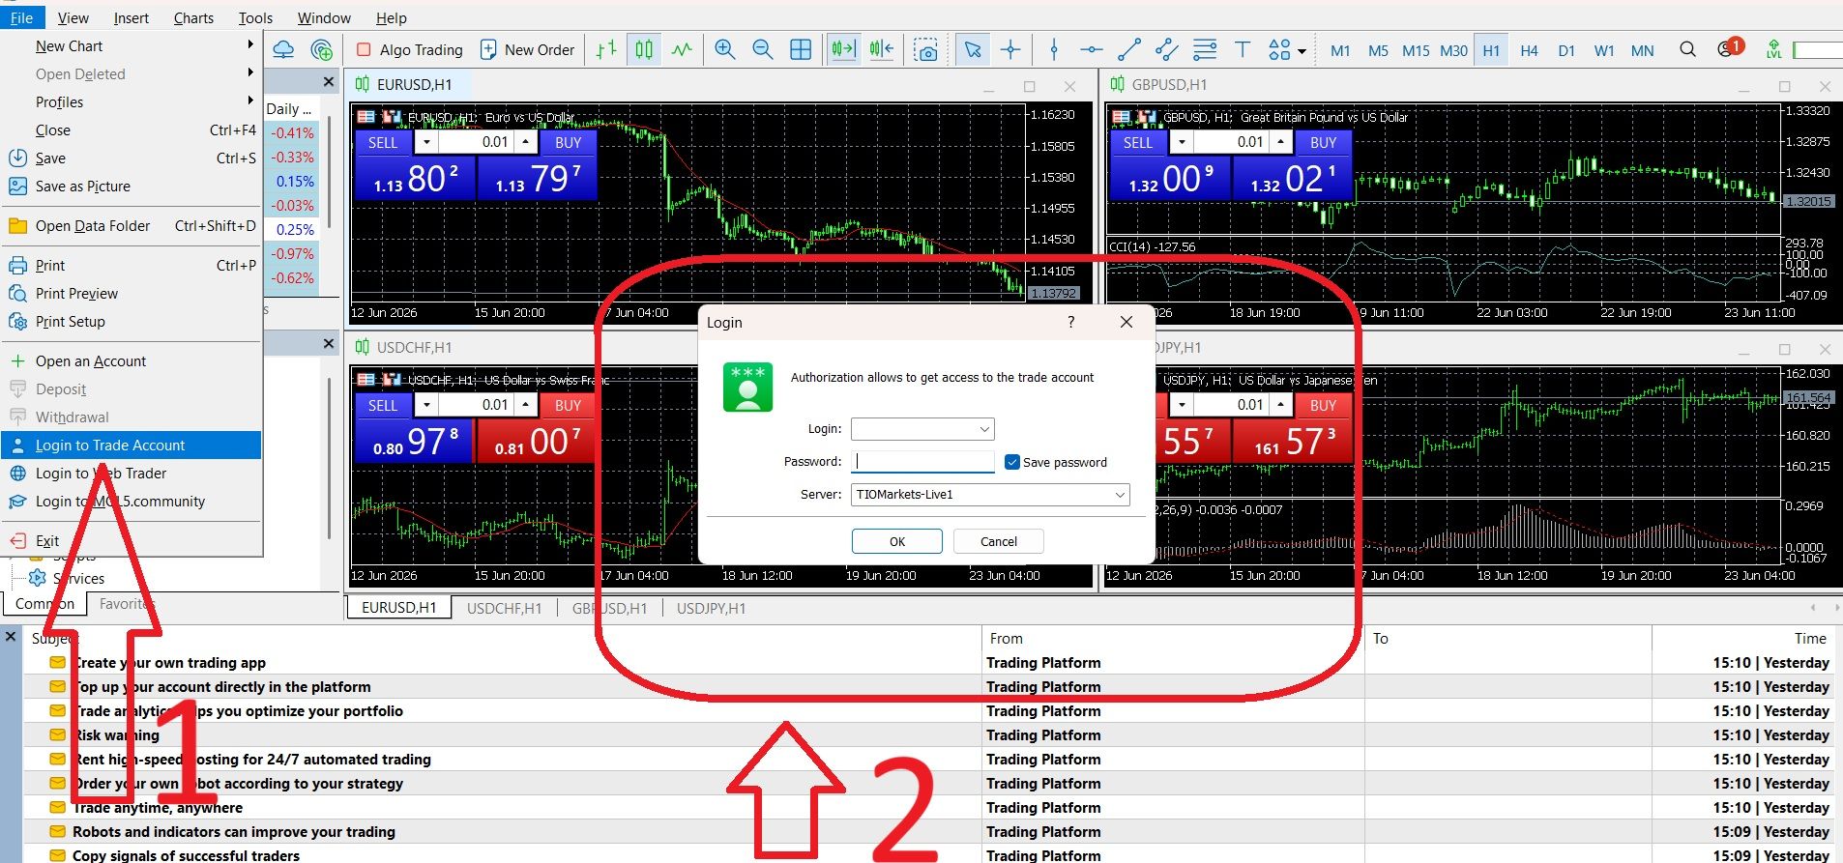The image size is (1843, 863).
Task: Select the Fibonacci retracement tool
Action: pos(1205,49)
